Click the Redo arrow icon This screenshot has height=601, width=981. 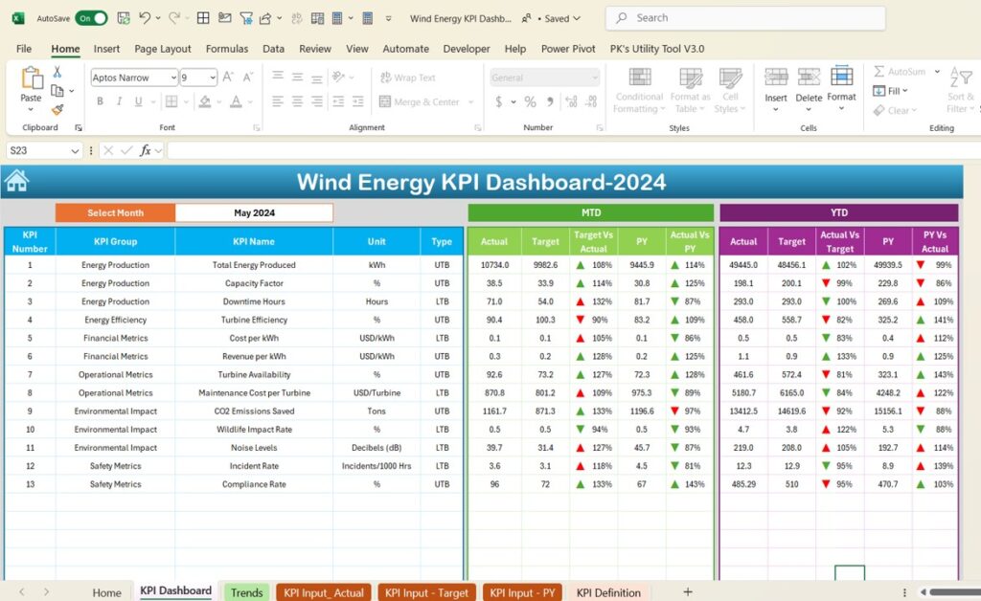(174, 18)
